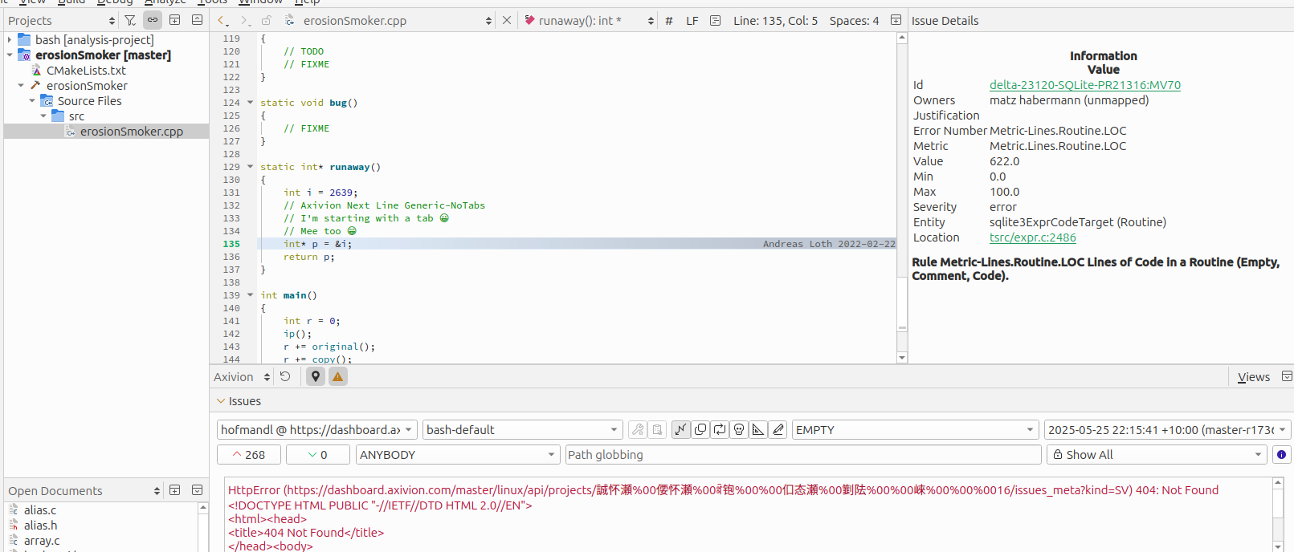The width and height of the screenshot is (1294, 552).
Task: Select erosionSmoker.cpp in the project tree
Action: coord(132,132)
